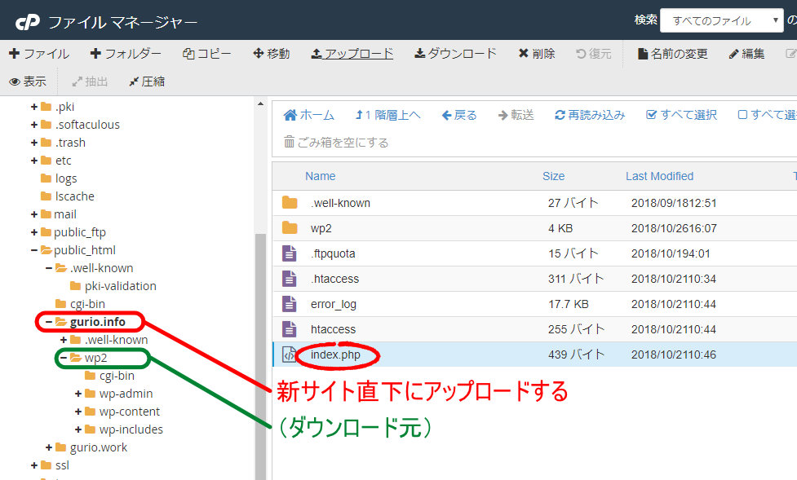Click the ダウンロード (Download) toolbar button
This screenshot has height=480, width=797.
(x=455, y=54)
